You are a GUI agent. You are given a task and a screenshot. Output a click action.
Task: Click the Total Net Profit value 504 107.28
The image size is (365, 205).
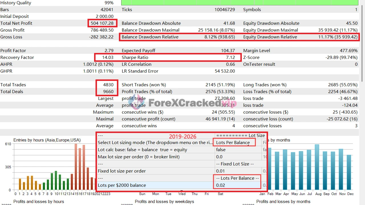click(102, 23)
